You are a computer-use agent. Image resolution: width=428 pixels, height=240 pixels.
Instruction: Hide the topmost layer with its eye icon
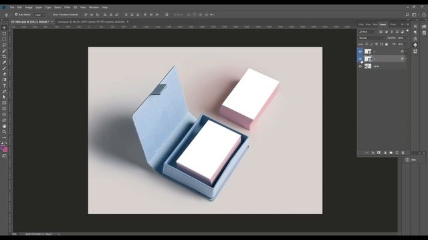[360, 51]
